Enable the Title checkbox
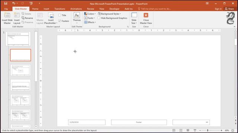The height and width of the screenshot is (133, 238). coord(59,15)
